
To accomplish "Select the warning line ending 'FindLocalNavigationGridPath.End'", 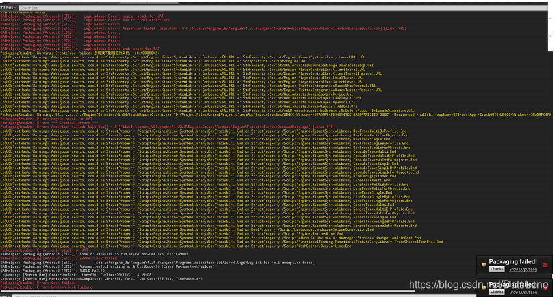I will coord(210,238).
